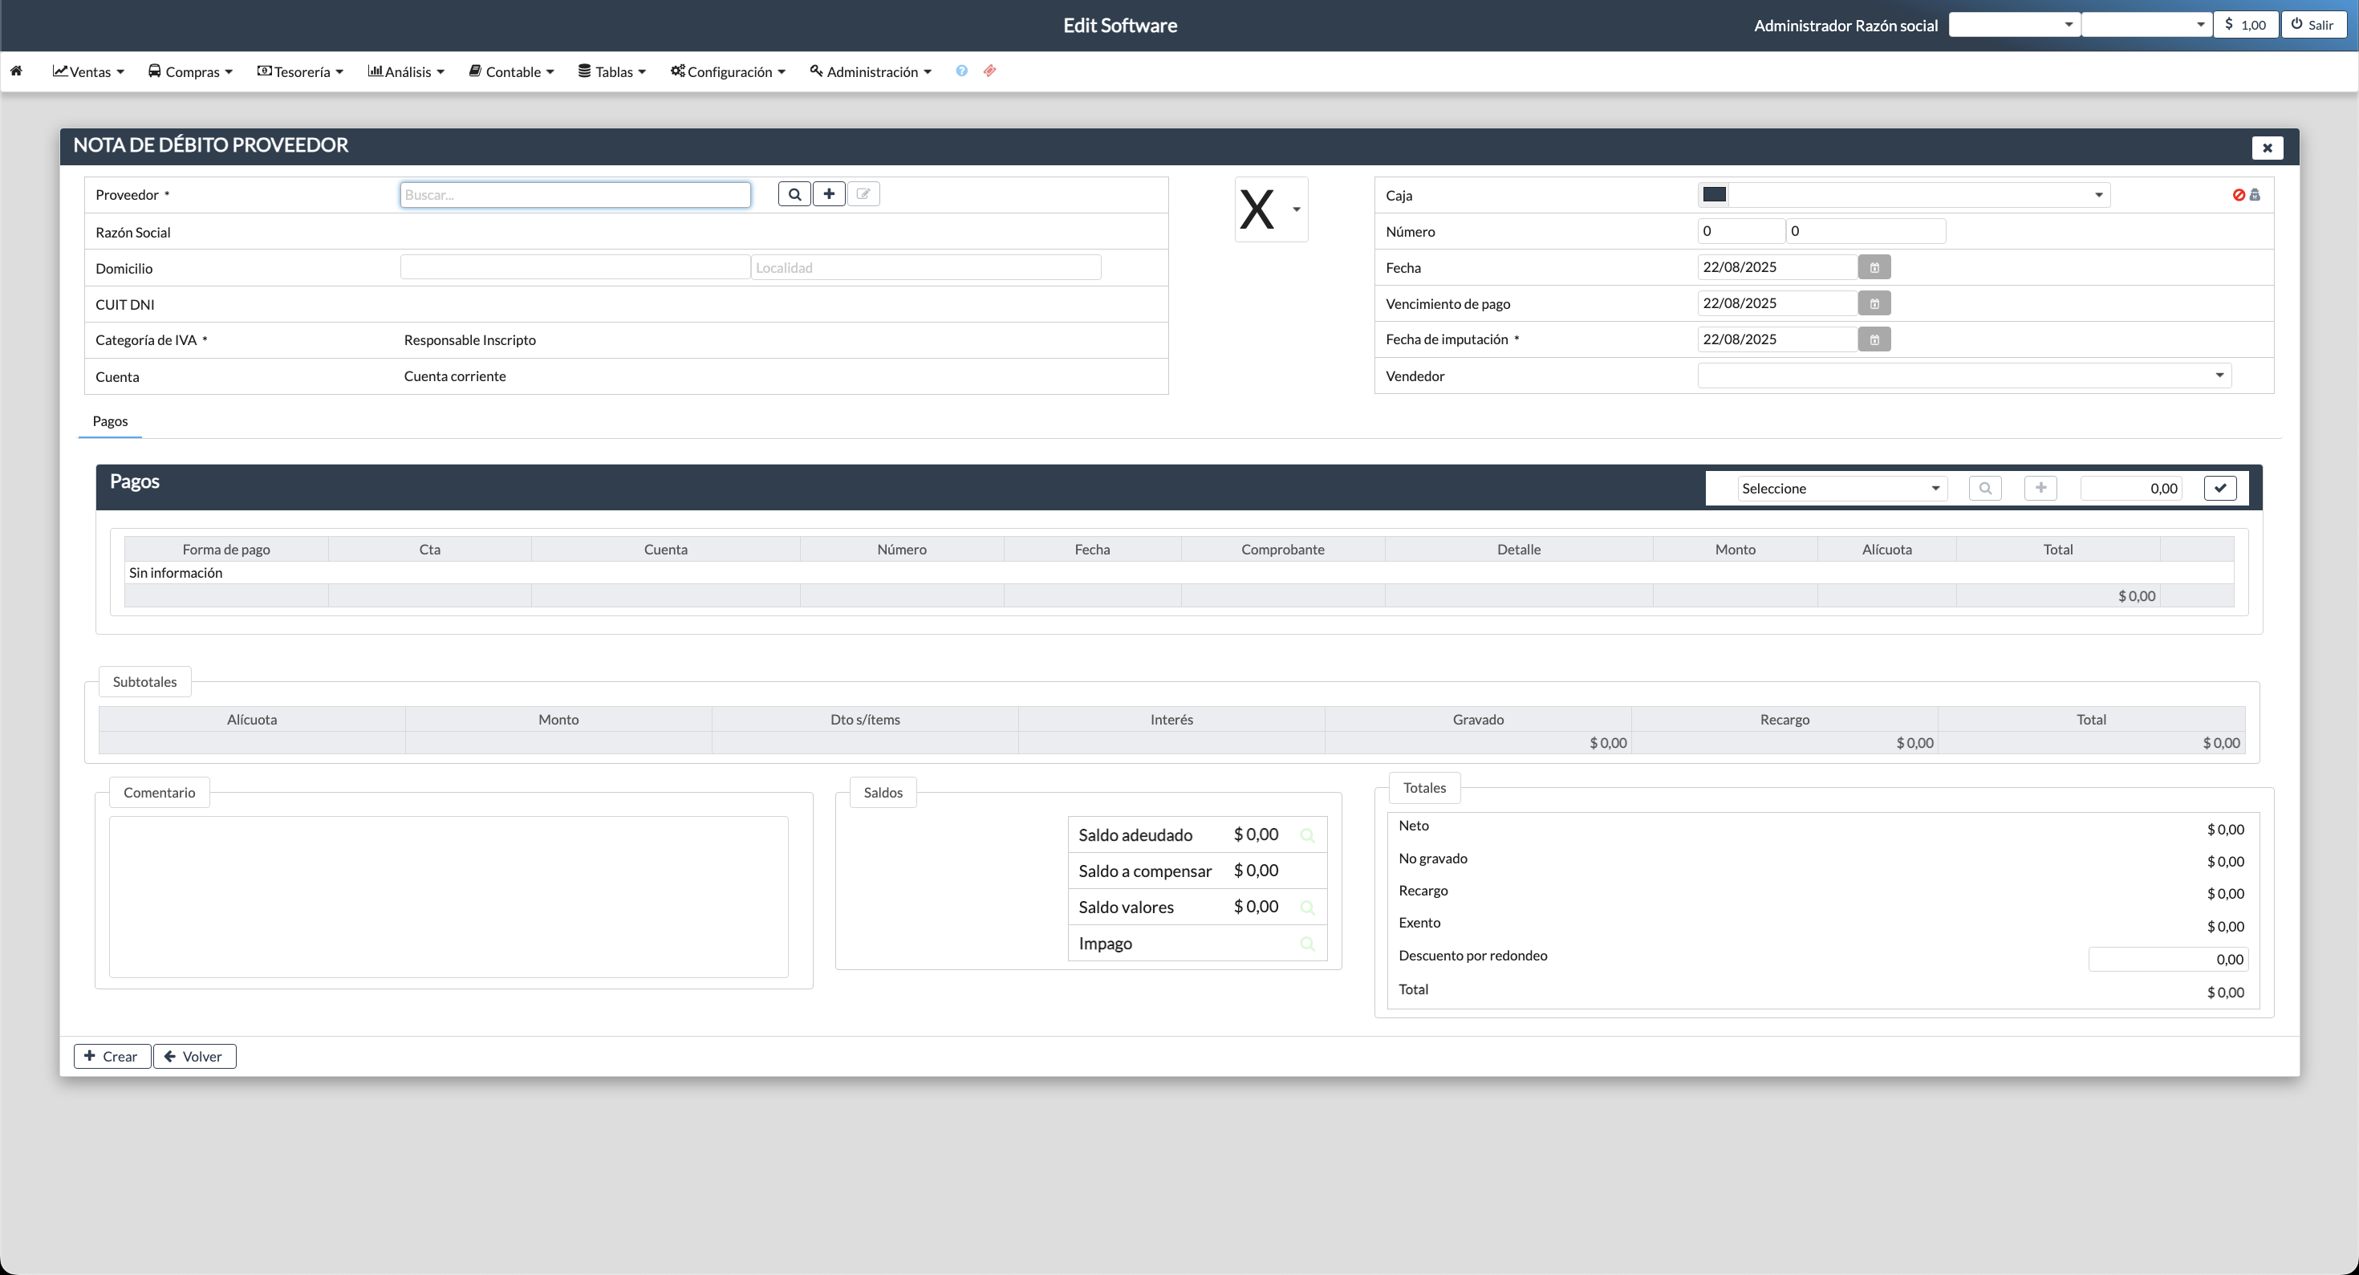This screenshot has height=1275, width=2359.
Task: Select the Pagos tab
Action: coord(110,421)
